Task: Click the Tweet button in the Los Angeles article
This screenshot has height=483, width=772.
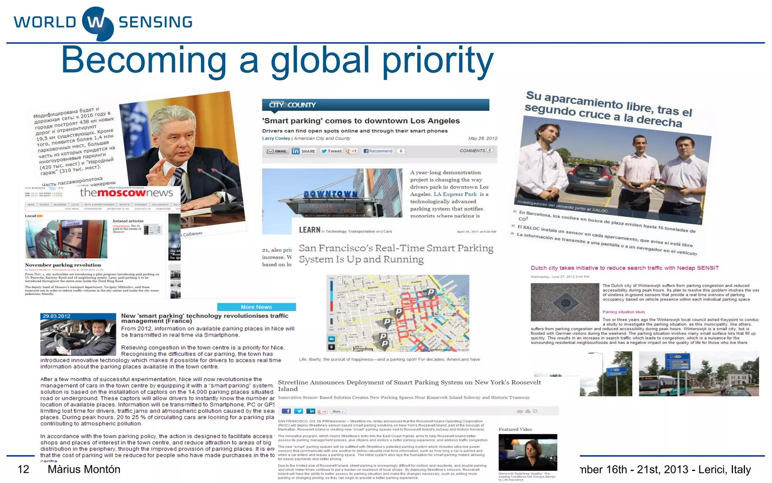Action: 331,151
